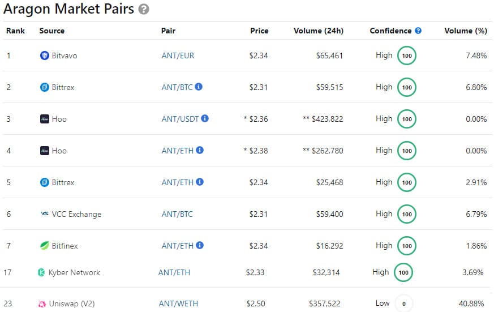Click the Confidence column info icon
The width and height of the screenshot is (494, 312).
(x=418, y=31)
